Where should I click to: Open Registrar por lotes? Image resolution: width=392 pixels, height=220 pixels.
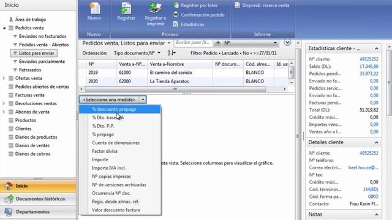pos(195,5)
